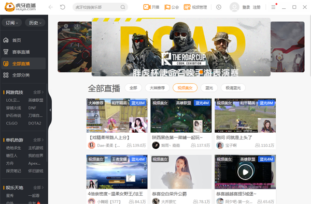Image resolution: width=311 pixels, height=204 pixels.
Task: Show all 网游竞技 categories
Action: tap(38, 92)
